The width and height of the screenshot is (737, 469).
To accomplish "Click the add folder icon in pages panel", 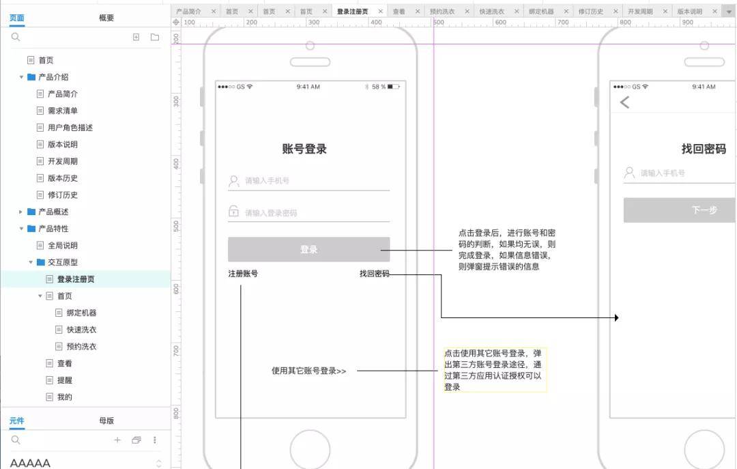I will [x=155, y=37].
